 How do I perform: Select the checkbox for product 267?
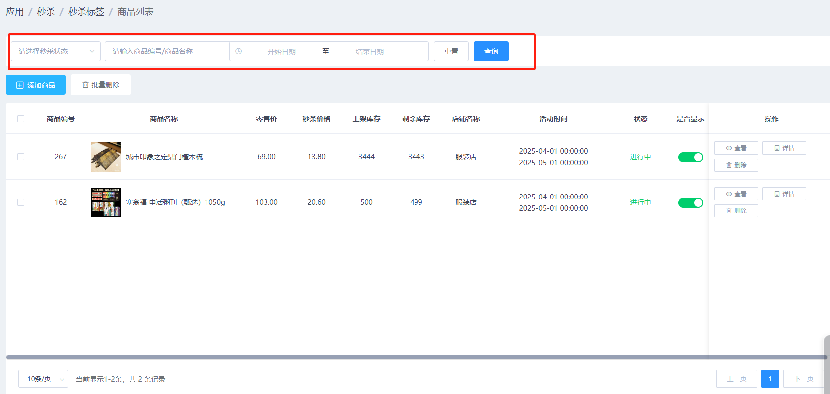pos(21,157)
